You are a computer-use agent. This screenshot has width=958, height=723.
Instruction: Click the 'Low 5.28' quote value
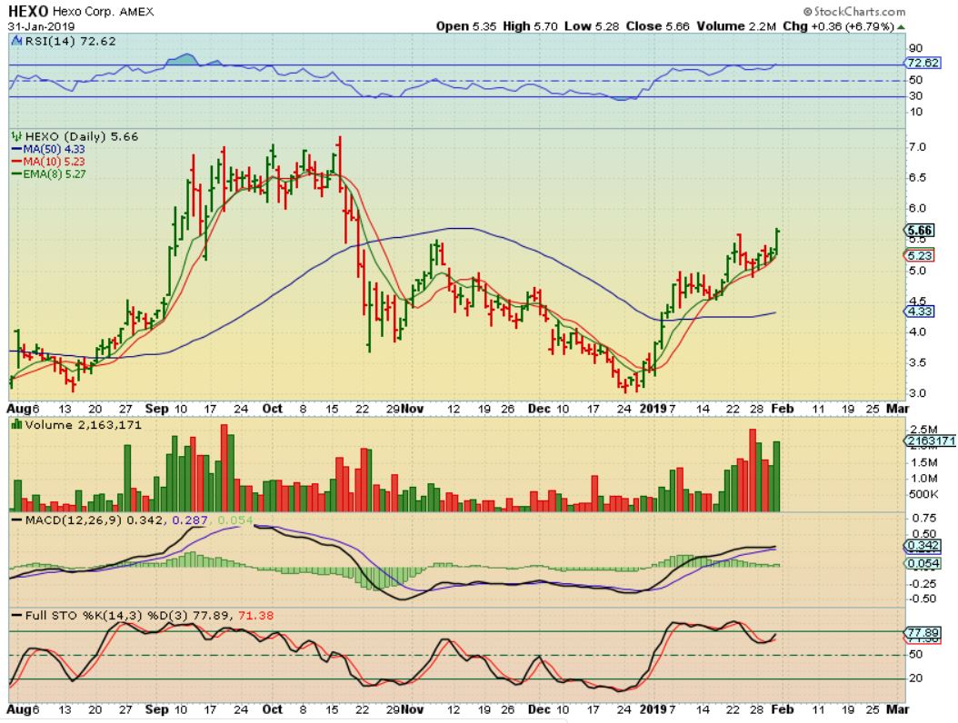point(592,26)
